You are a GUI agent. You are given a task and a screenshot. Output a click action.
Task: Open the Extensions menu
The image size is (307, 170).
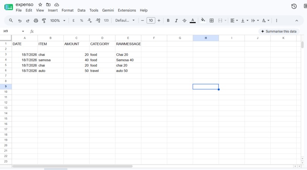(127, 10)
